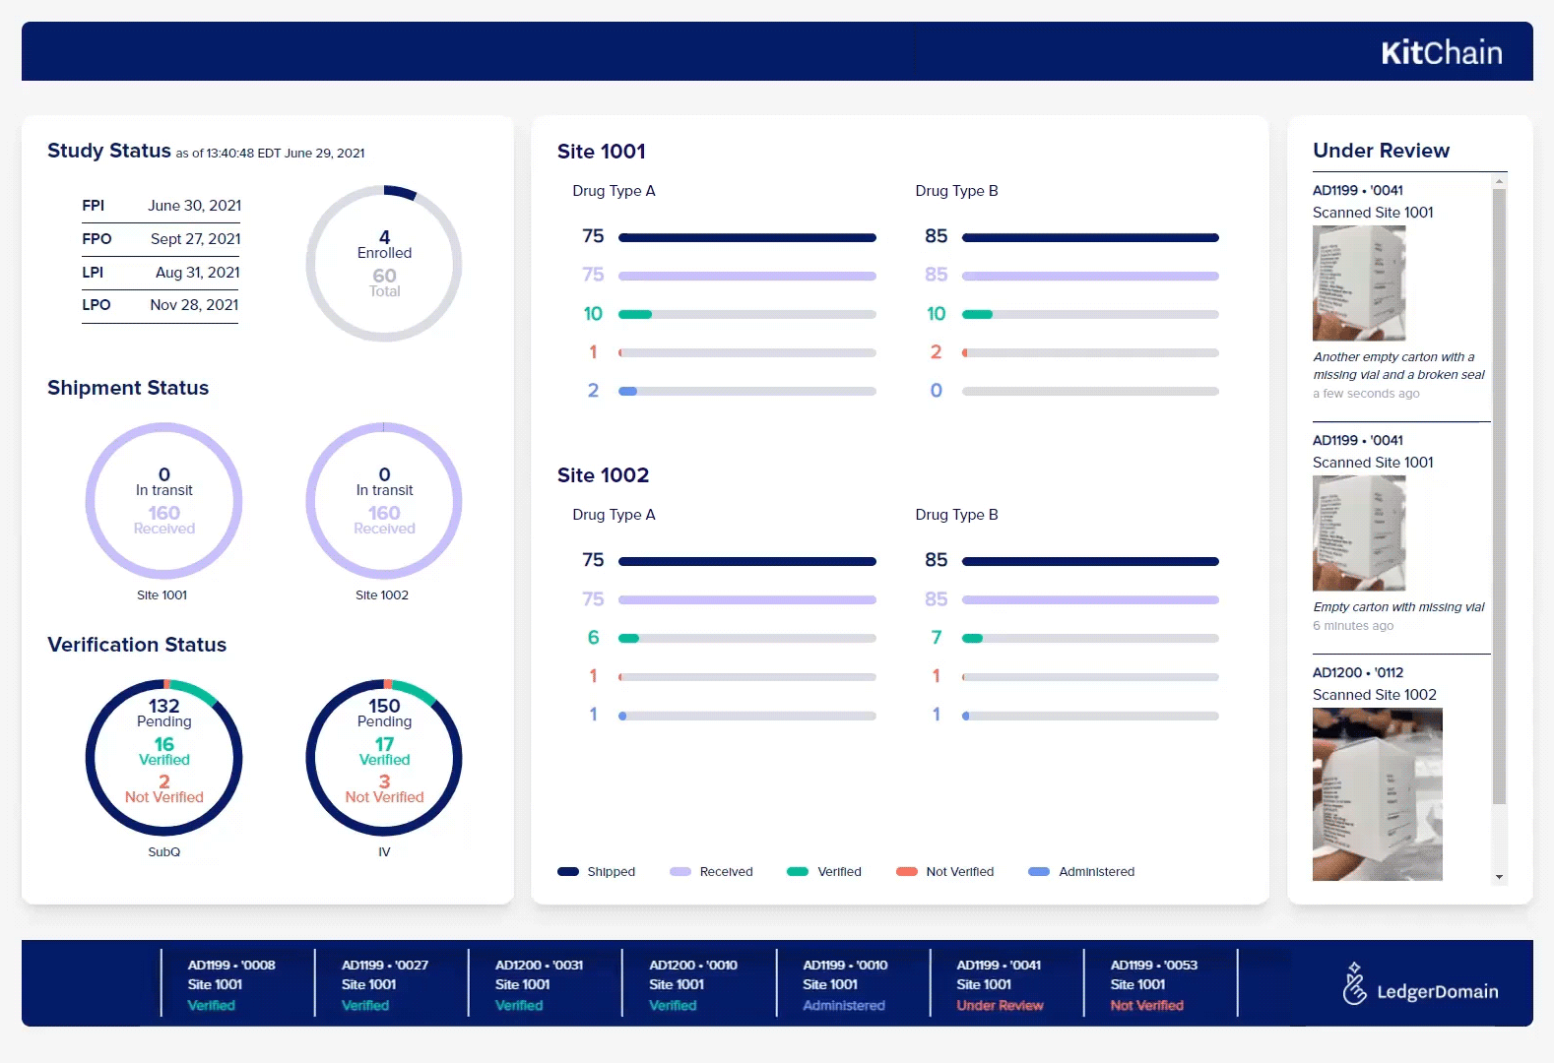This screenshot has height=1063, width=1554.
Task: Toggle the Received legend item
Action: 711,872
